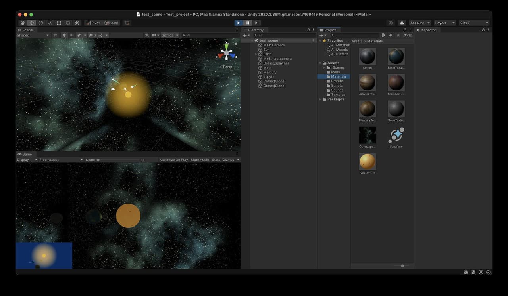This screenshot has width=508, height=296.
Task: Click the Mute Audio button
Action: [200, 160]
